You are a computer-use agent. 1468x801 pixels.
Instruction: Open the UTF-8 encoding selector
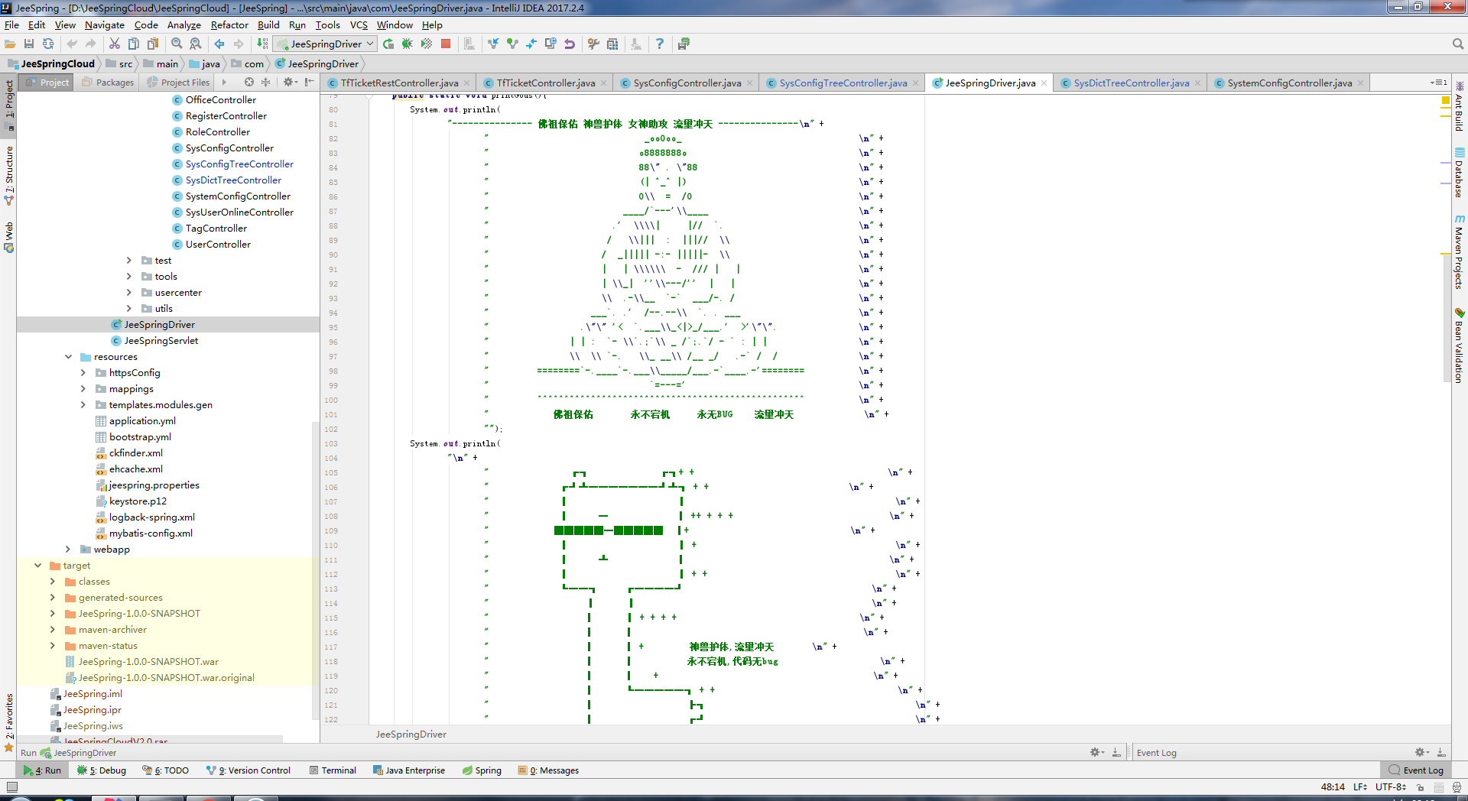coord(1390,787)
